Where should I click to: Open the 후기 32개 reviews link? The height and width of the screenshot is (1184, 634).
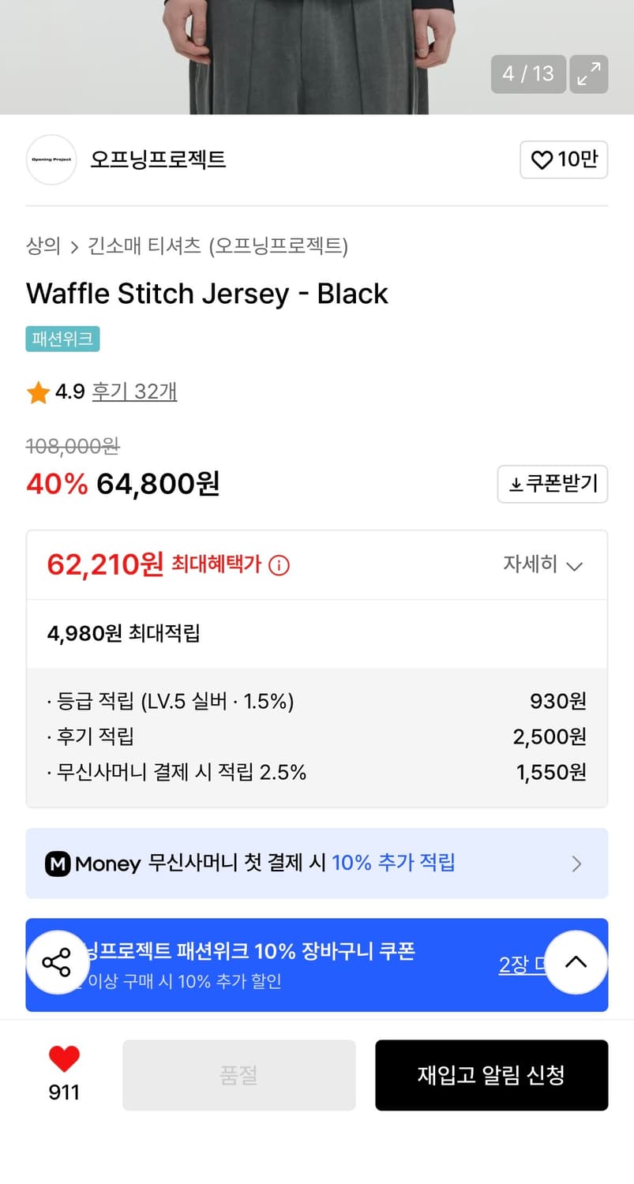(x=134, y=392)
